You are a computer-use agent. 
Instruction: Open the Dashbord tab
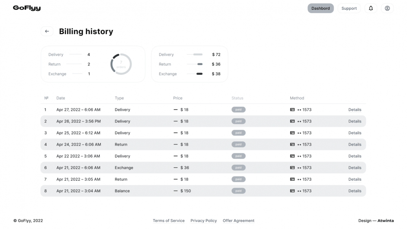(x=321, y=8)
